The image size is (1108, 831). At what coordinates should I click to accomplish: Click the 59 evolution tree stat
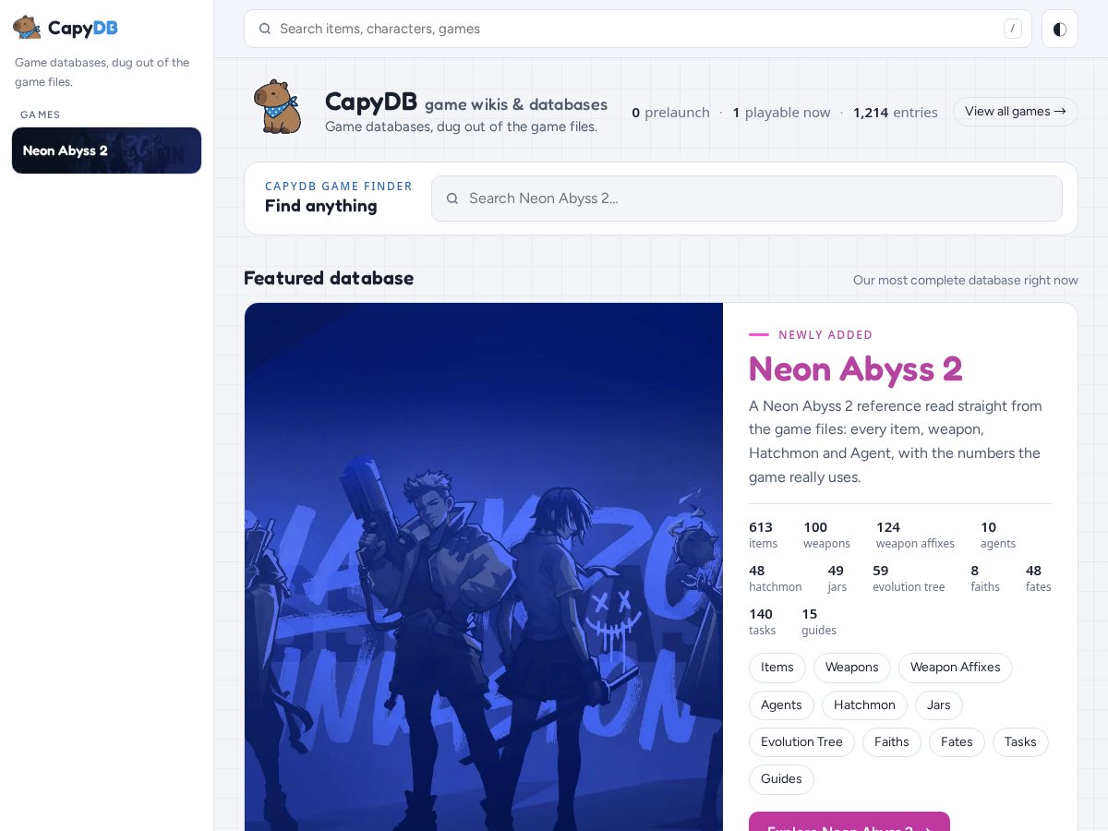coord(909,579)
